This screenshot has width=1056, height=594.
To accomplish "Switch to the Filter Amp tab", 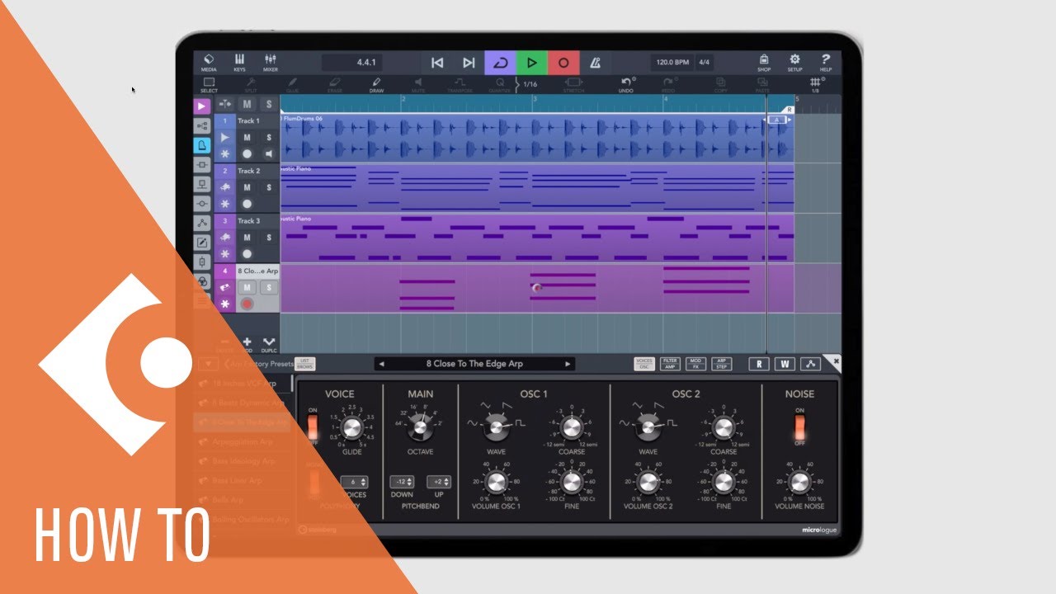I will coord(670,364).
